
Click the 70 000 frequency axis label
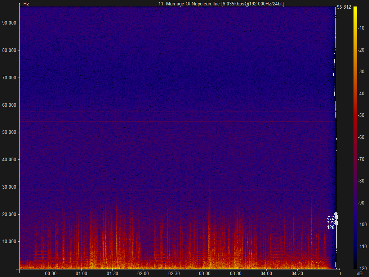[9, 78]
